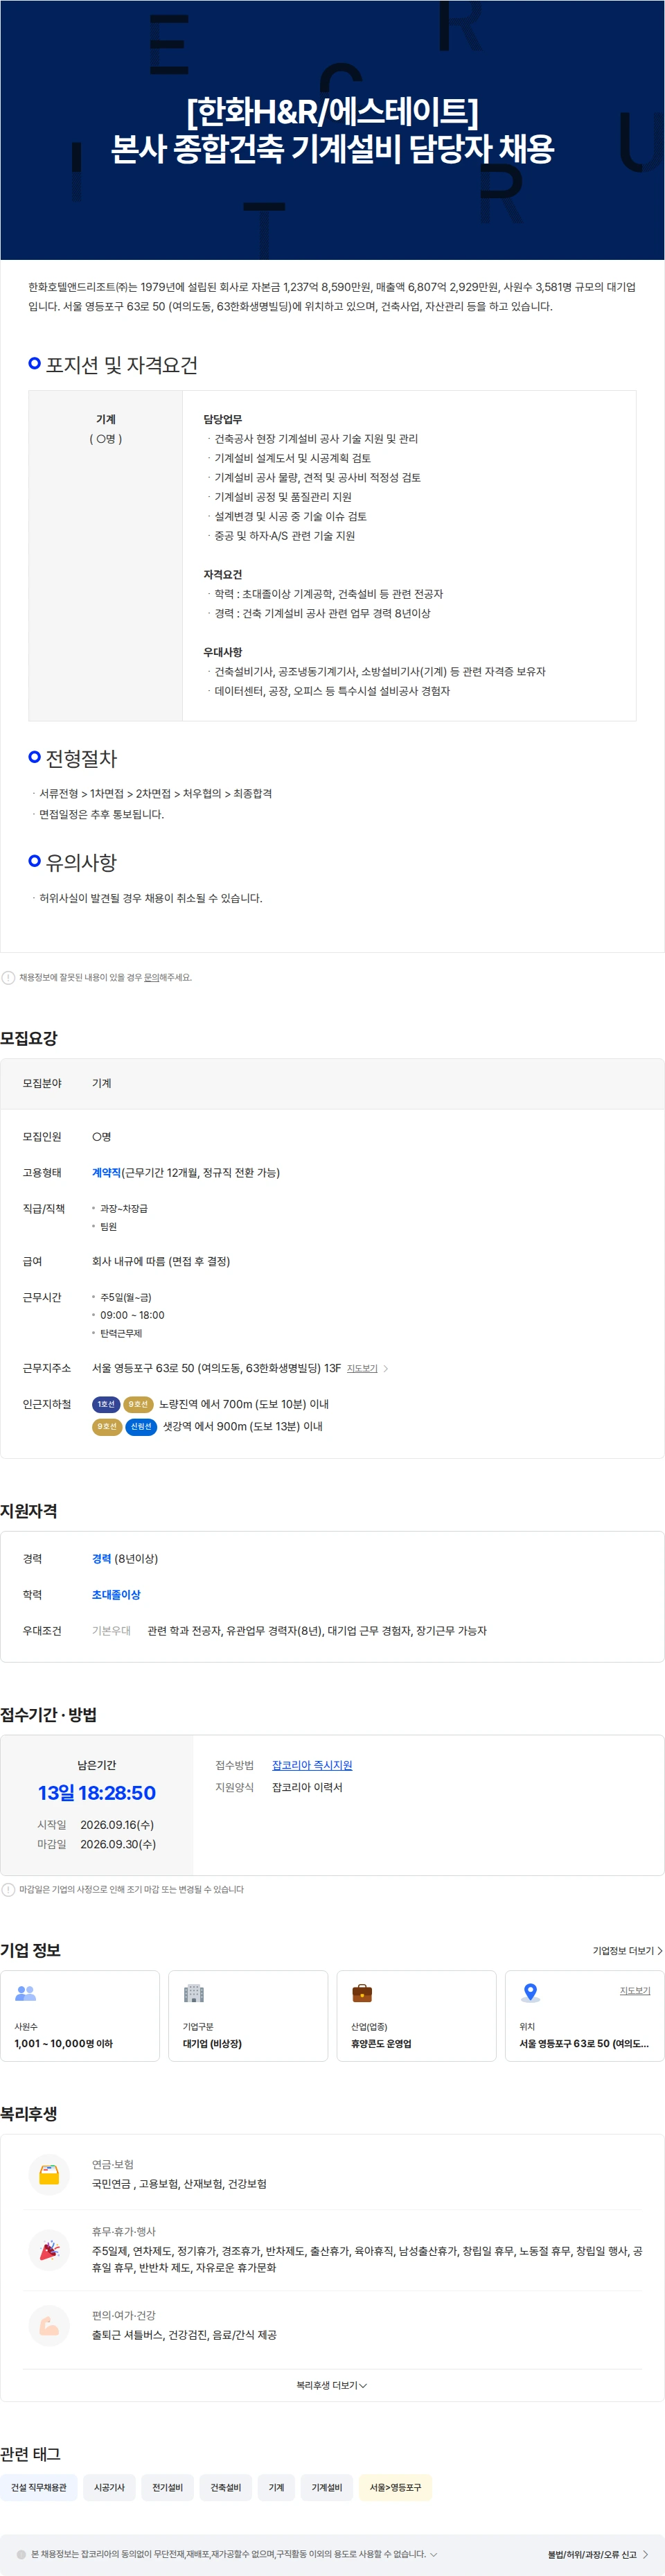Viewport: 665px width, 2576px height.
Task: Click the 잡코리아 즉시지원 link
Action: (312, 1765)
